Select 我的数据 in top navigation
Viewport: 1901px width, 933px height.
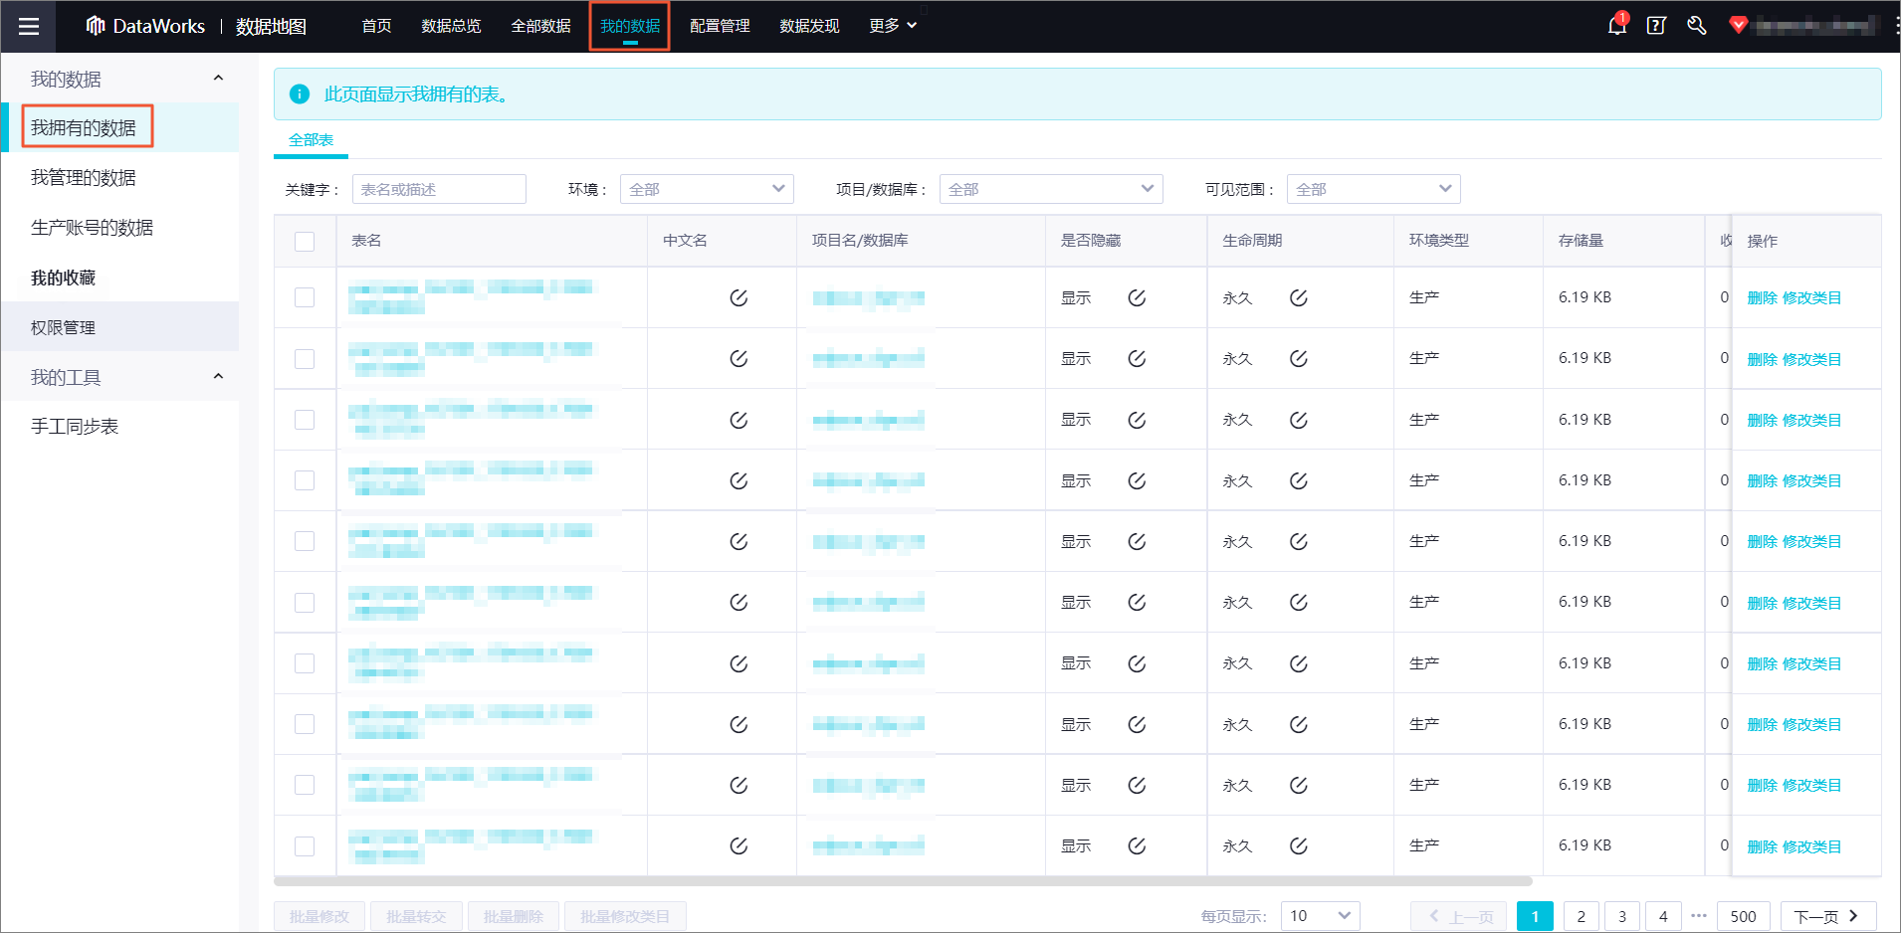tap(630, 26)
